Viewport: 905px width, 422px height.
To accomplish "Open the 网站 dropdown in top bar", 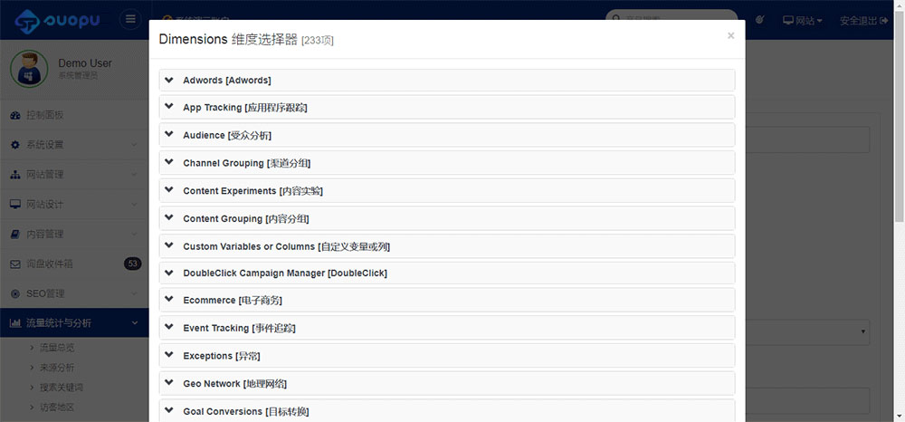I will [x=802, y=20].
